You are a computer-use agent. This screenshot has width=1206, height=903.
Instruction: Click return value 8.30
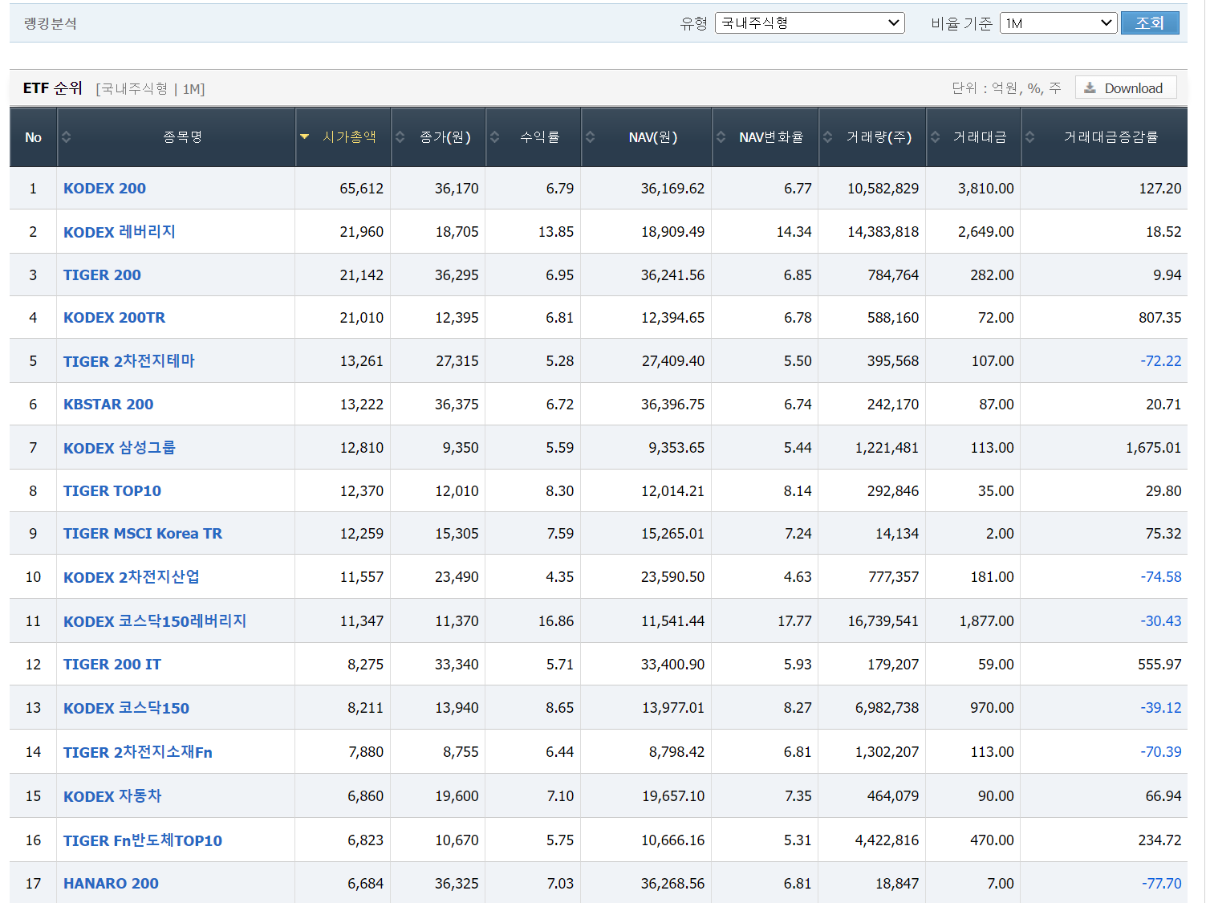560,491
